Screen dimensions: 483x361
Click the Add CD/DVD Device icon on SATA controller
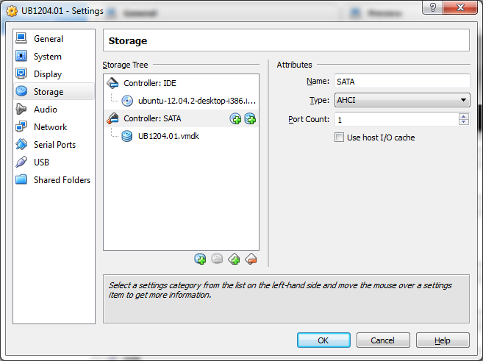235,118
